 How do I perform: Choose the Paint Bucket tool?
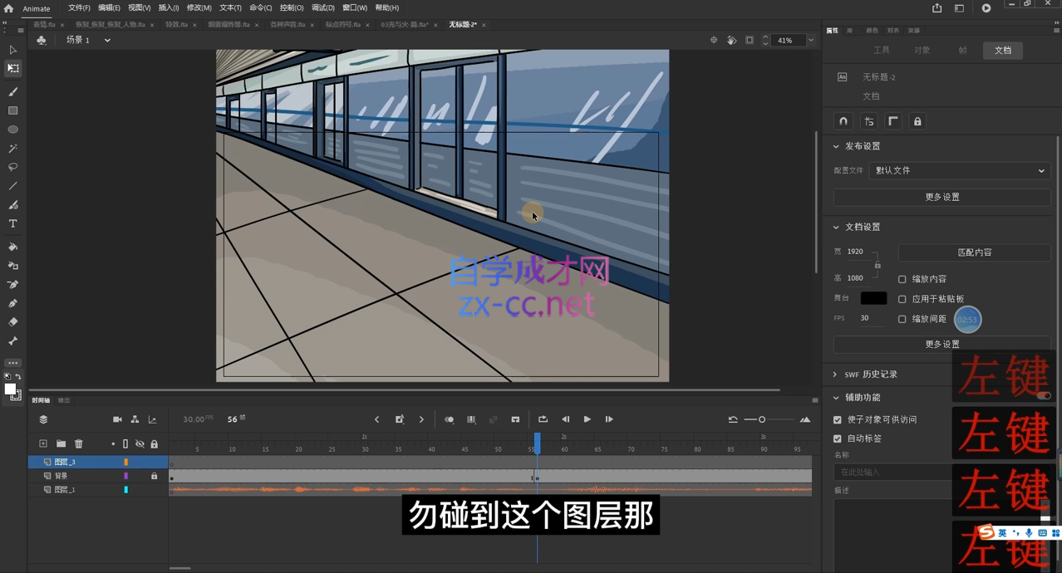point(12,247)
